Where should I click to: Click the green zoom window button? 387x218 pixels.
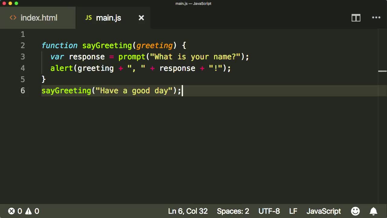[x=16, y=3]
